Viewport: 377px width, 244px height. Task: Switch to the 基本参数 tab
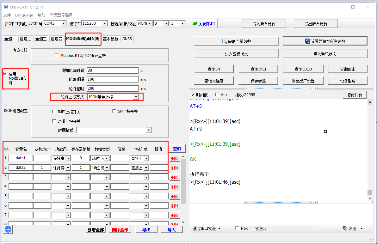point(110,39)
